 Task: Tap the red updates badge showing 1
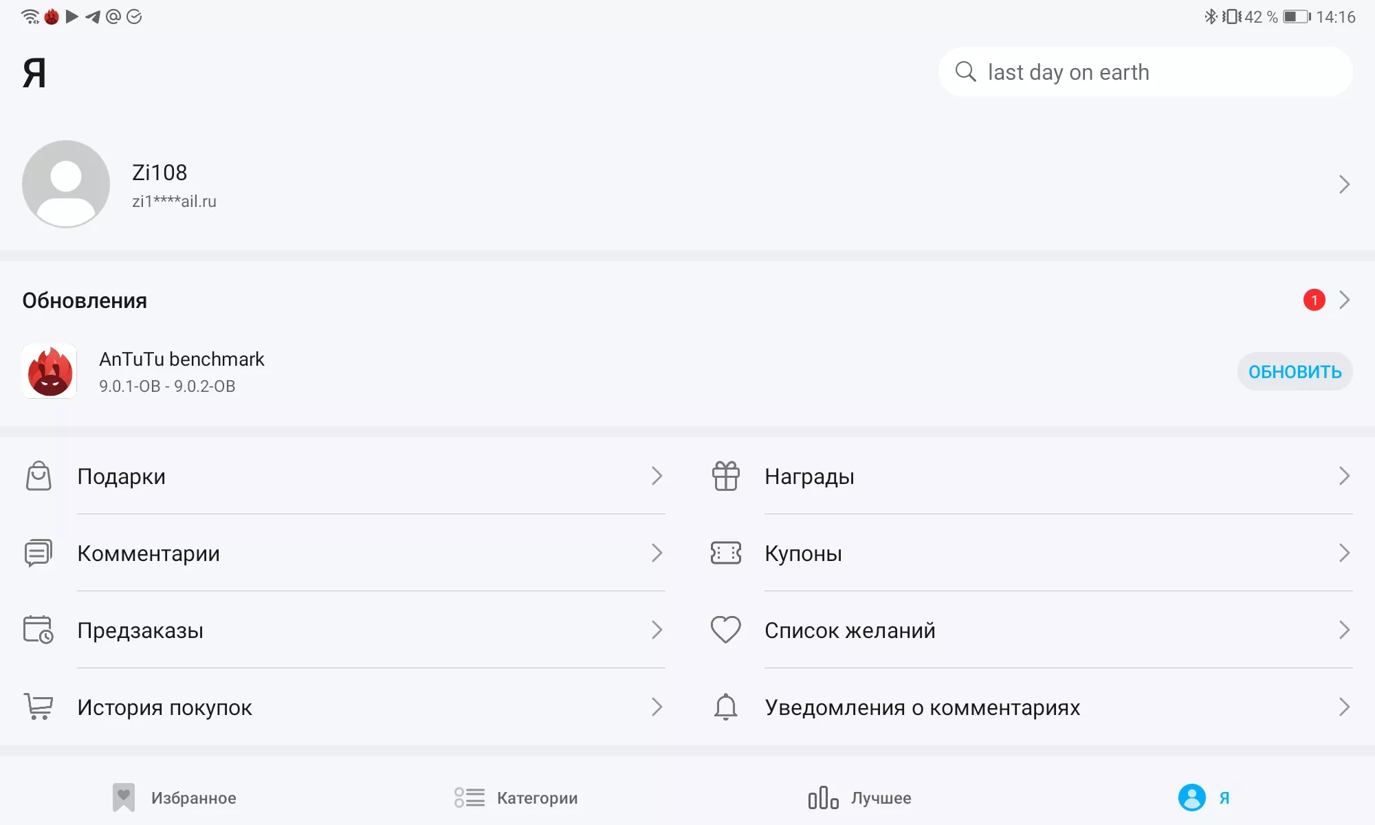click(1314, 300)
